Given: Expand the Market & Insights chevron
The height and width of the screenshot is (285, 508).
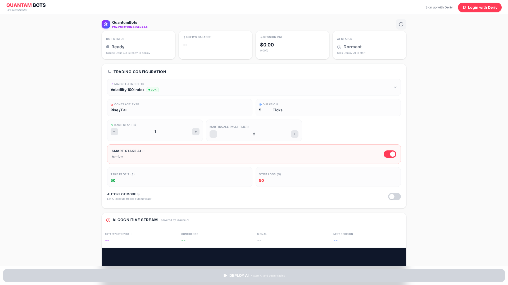Looking at the screenshot, I should pyautogui.click(x=395, y=87).
